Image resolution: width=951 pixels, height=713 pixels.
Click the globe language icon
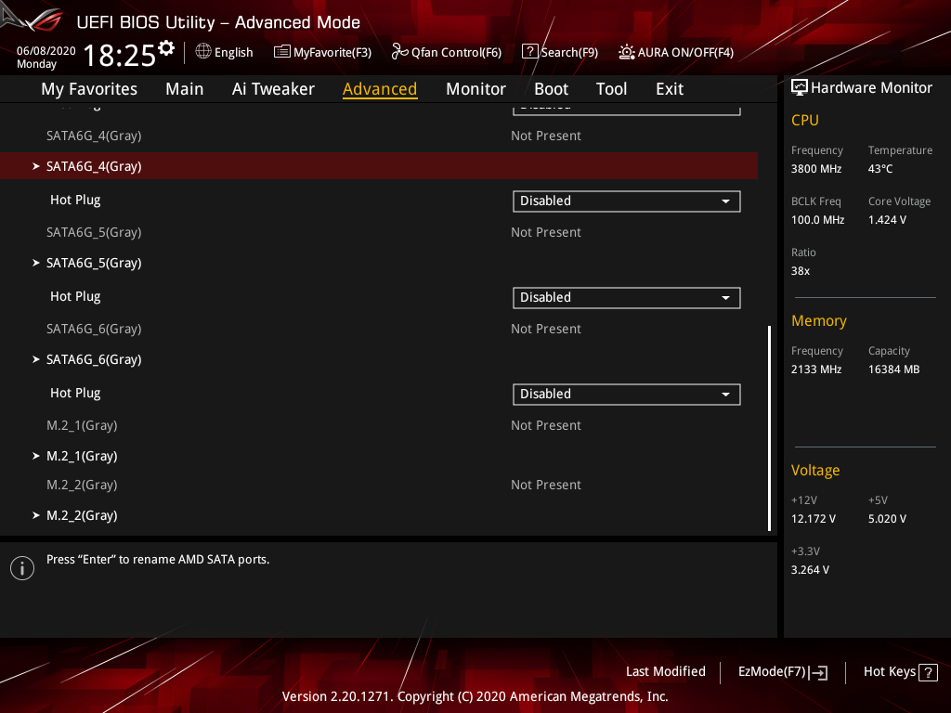(x=203, y=52)
